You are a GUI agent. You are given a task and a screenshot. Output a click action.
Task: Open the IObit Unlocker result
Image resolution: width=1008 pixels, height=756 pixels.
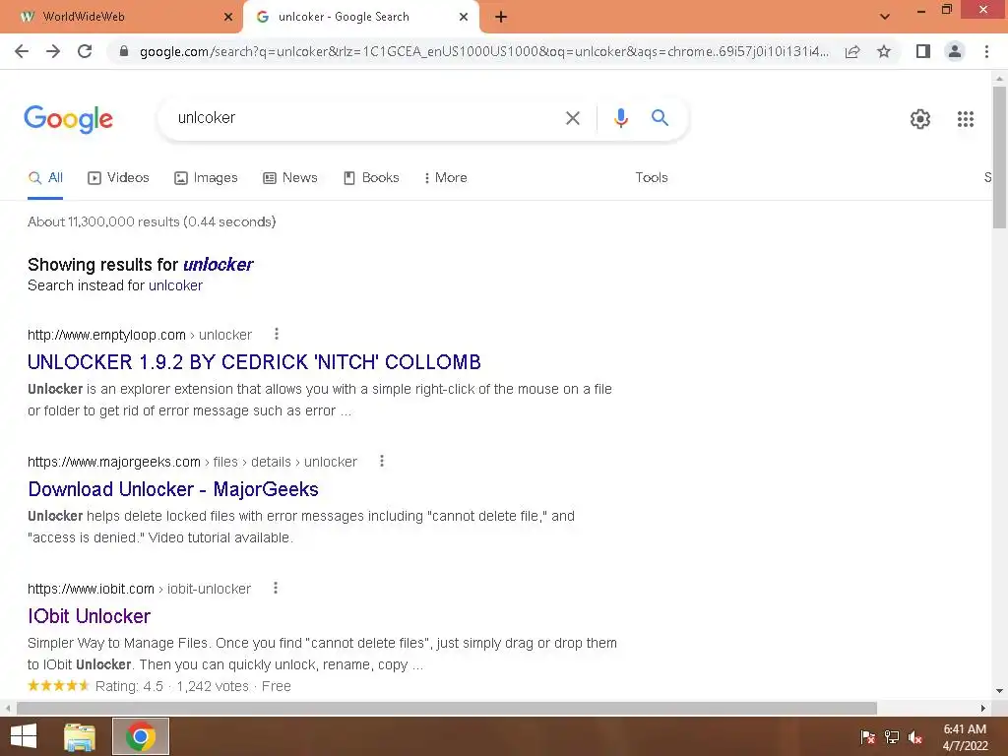[89, 616]
